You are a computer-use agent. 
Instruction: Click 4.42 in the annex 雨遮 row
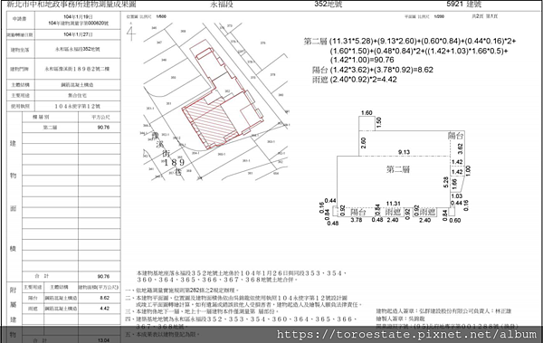pos(105,309)
